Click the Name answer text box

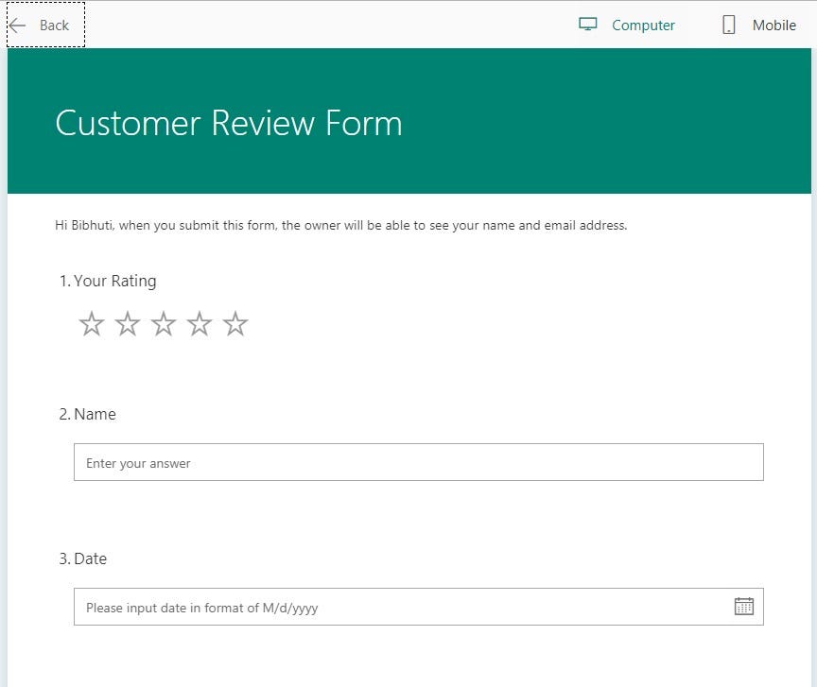coord(418,462)
